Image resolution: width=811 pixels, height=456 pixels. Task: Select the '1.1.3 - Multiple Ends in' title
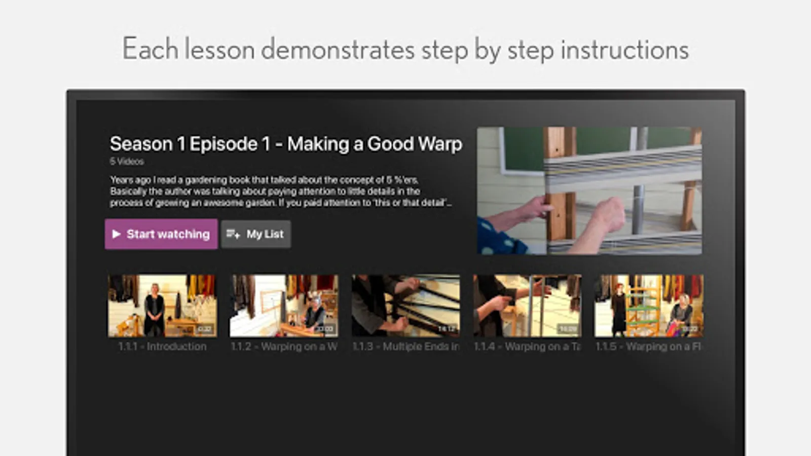(x=405, y=347)
